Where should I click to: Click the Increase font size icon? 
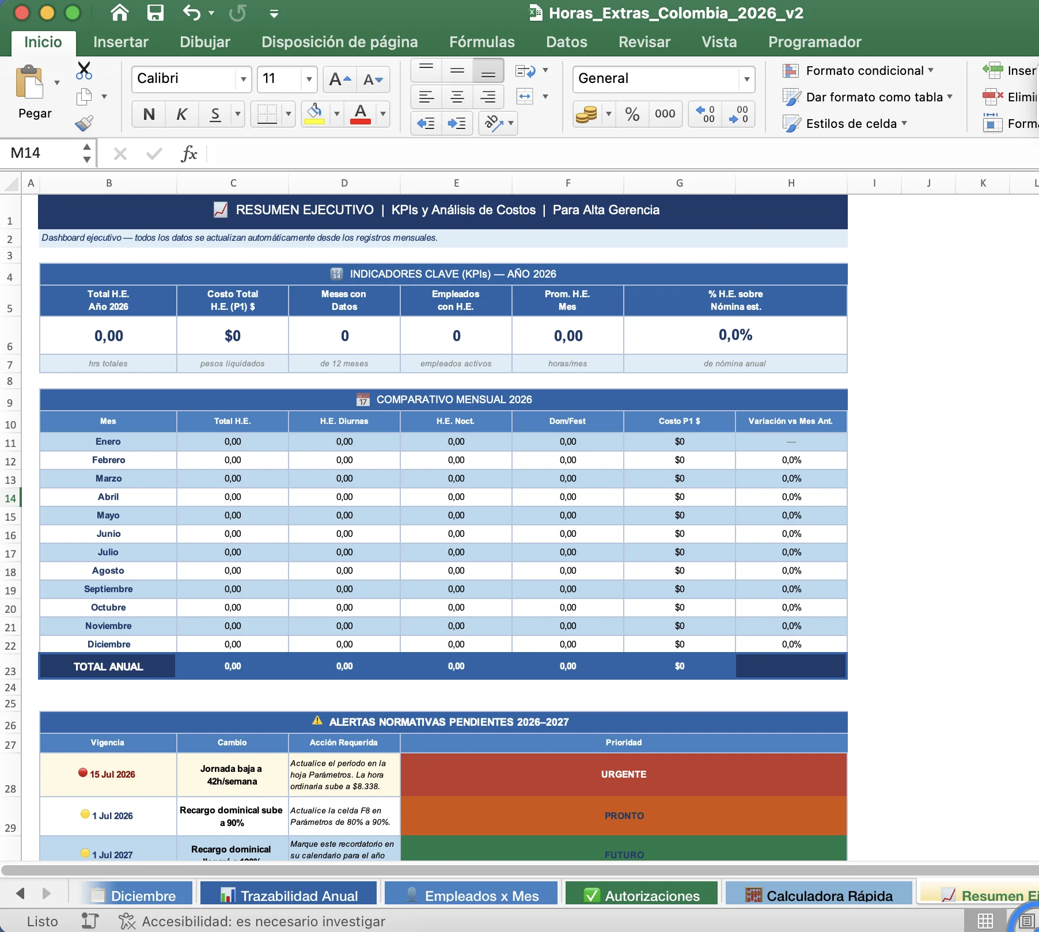pos(340,79)
